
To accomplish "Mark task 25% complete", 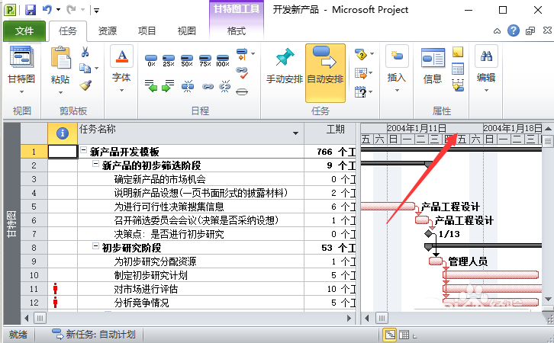I will pyautogui.click(x=169, y=60).
